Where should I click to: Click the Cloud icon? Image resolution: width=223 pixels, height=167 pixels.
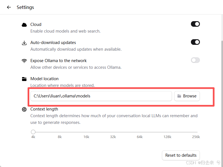(x=24, y=25)
